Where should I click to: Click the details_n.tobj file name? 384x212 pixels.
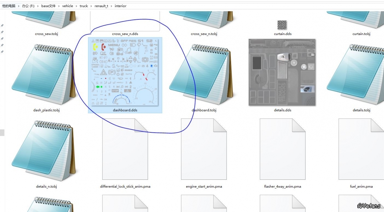[46, 187]
